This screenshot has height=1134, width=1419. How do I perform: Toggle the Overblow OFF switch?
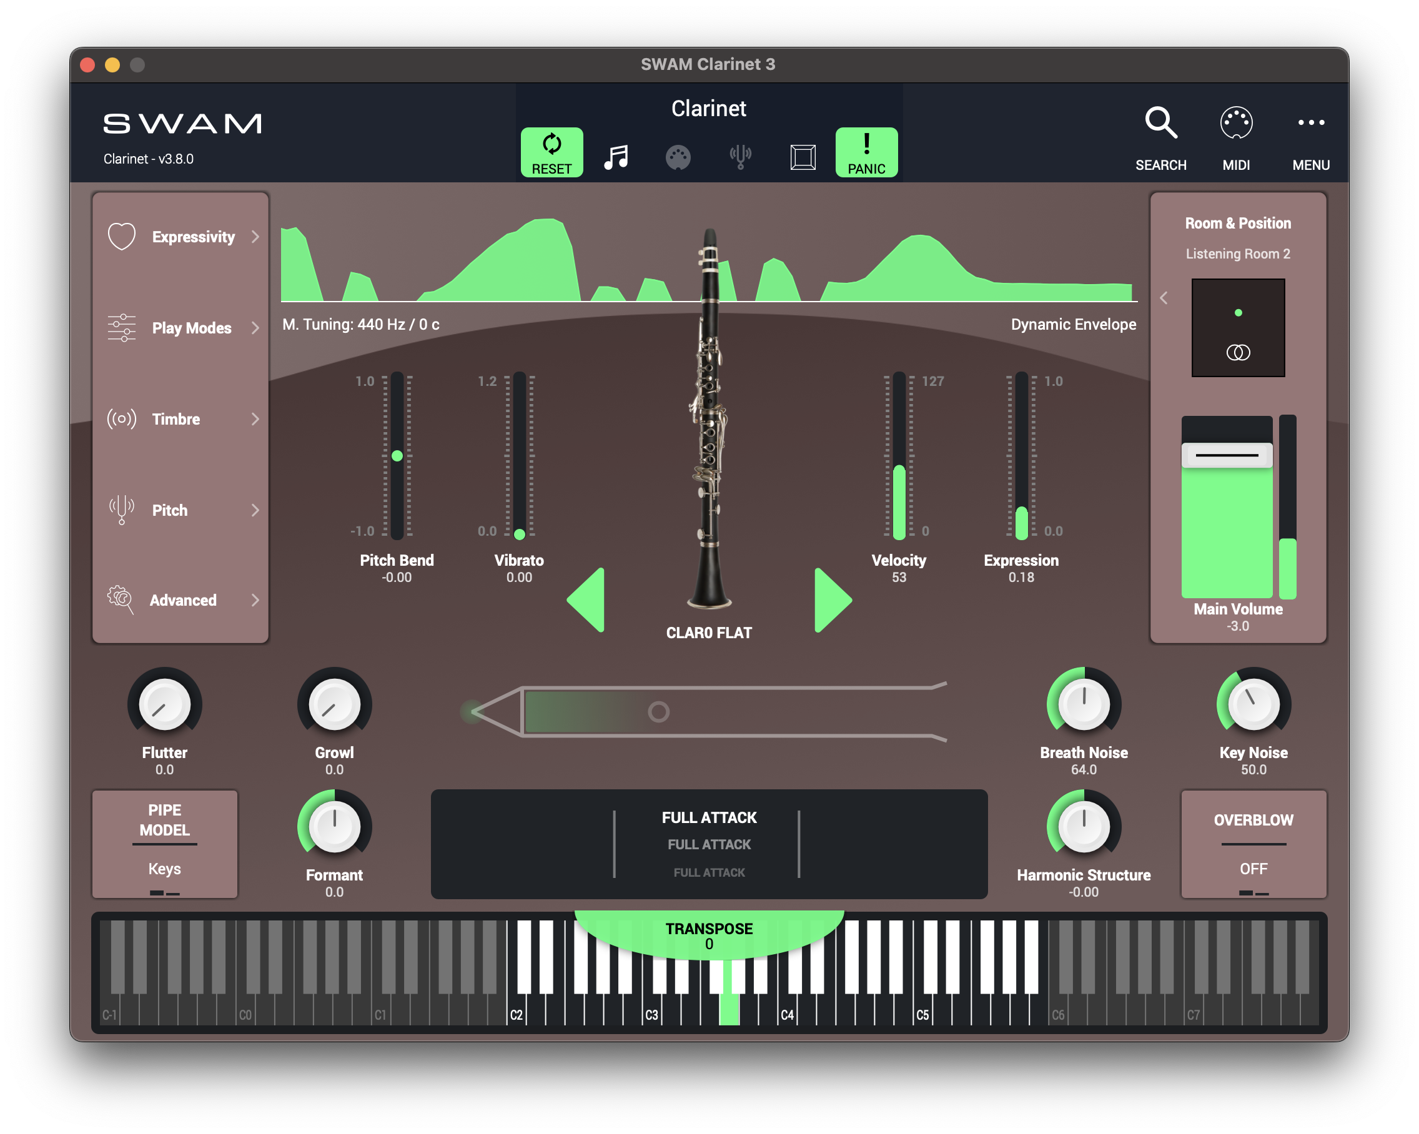coord(1253,869)
